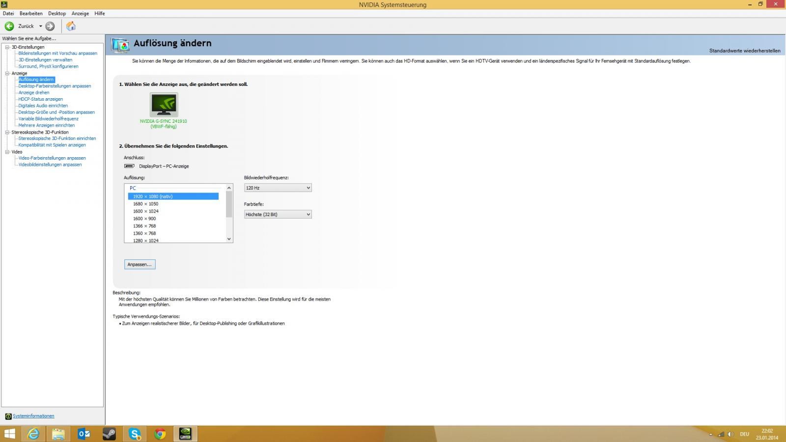Open Desktop-Größe und -Position anpassen
Image resolution: width=786 pixels, height=442 pixels.
(x=56, y=112)
